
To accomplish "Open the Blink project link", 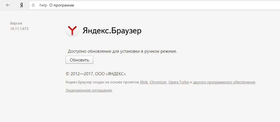I will click(x=144, y=82).
